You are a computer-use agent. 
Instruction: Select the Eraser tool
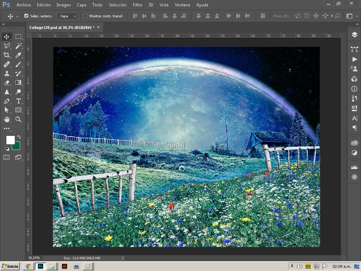pos(7,83)
